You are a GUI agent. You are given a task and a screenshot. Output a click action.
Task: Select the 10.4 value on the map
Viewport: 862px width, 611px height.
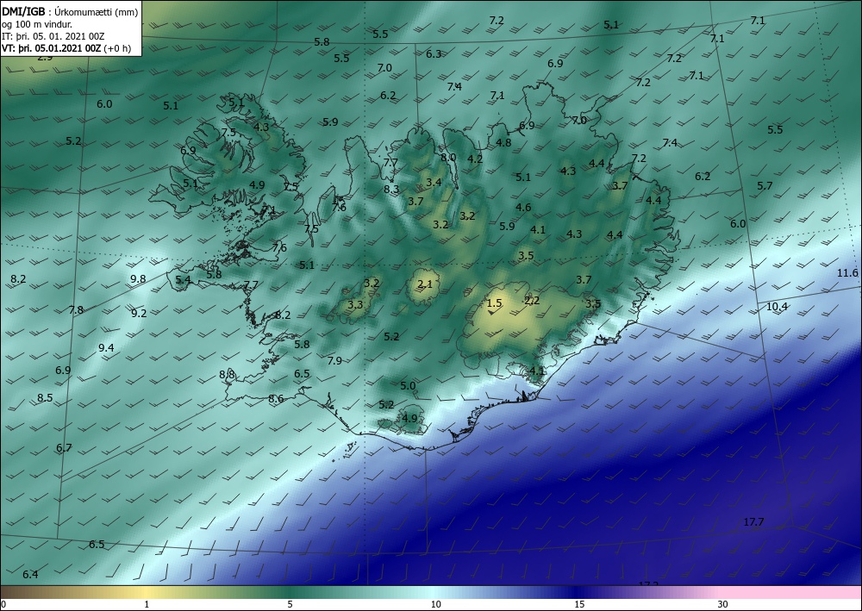777,307
